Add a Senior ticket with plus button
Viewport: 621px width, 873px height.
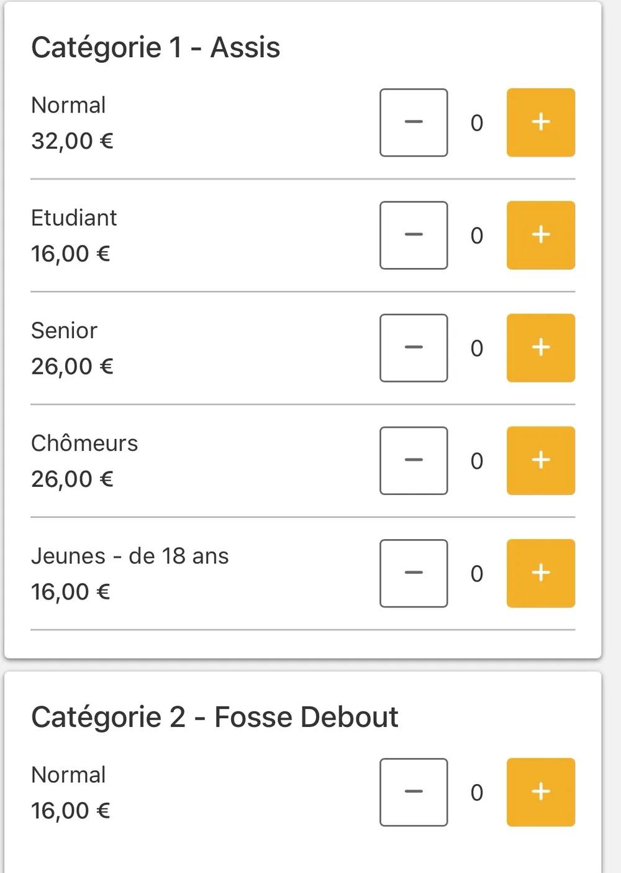coord(540,348)
